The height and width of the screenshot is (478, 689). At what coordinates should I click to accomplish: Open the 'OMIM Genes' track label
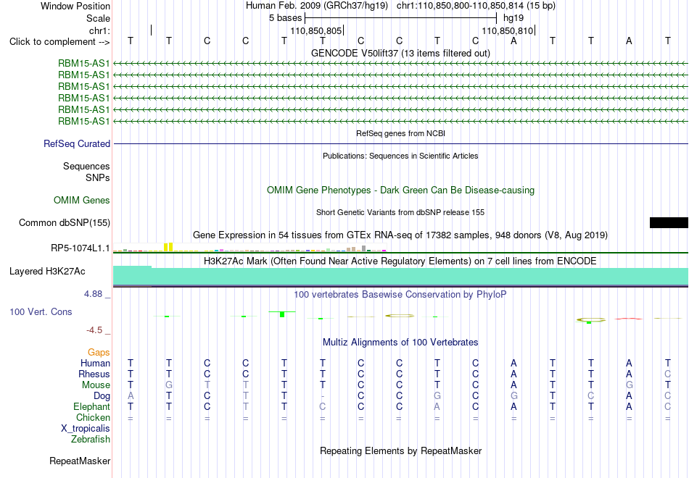(82, 200)
